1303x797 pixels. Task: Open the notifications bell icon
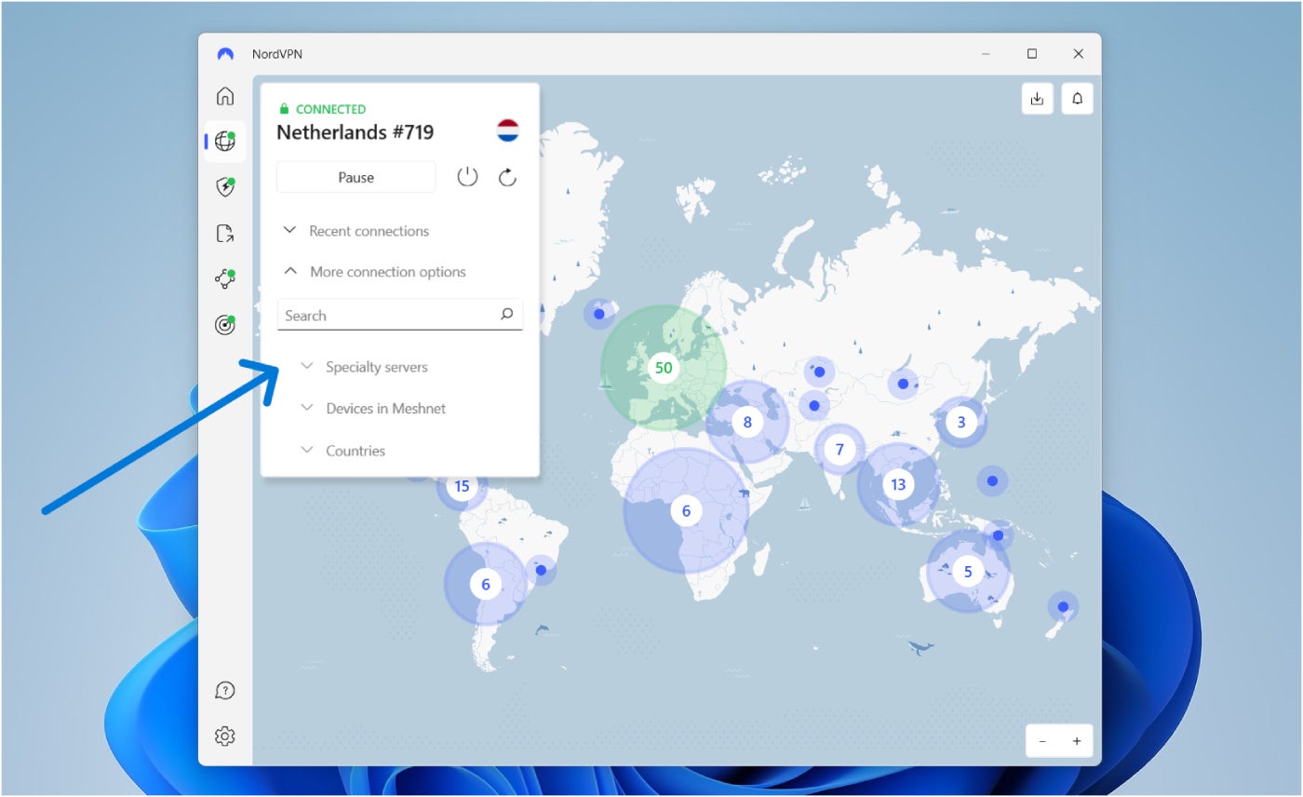pyautogui.click(x=1078, y=99)
